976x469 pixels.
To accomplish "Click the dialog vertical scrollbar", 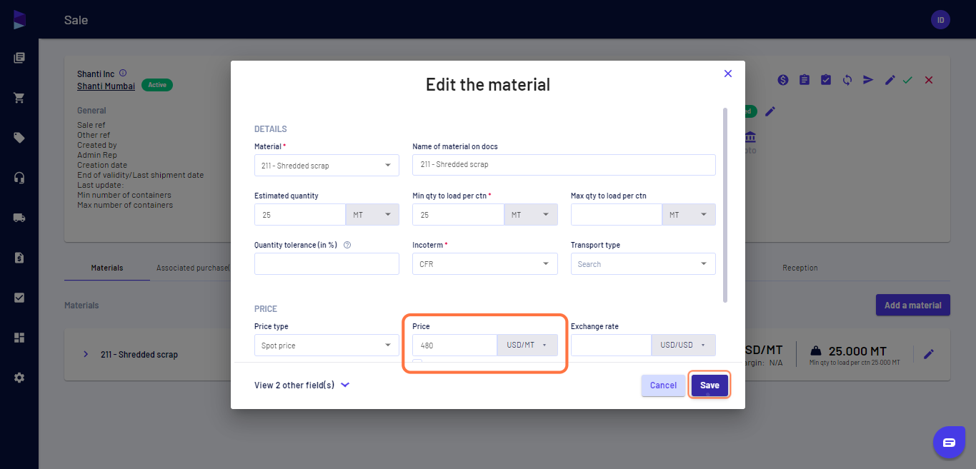I will (725, 205).
